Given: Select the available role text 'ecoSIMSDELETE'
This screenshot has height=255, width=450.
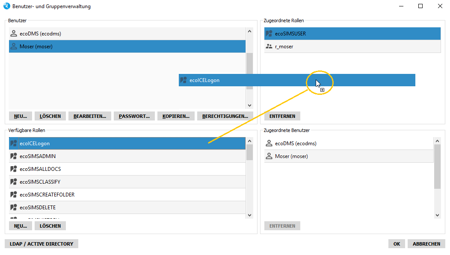Looking at the screenshot, I should tap(38, 208).
